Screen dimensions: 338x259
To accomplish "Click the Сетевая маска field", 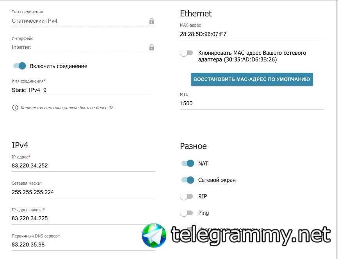I will pos(84,192).
